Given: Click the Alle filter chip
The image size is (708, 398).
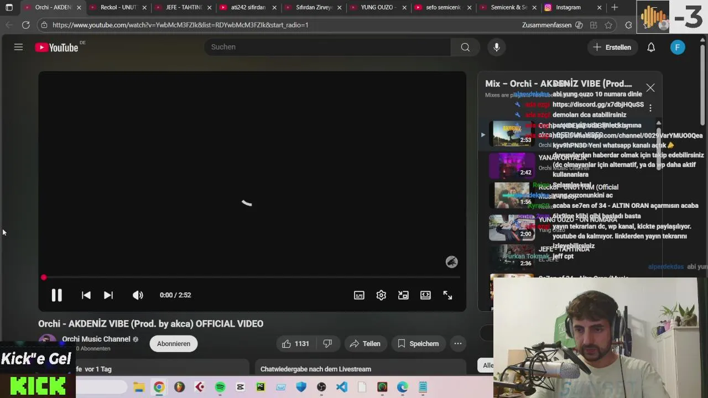Looking at the screenshot, I should pyautogui.click(x=487, y=365).
